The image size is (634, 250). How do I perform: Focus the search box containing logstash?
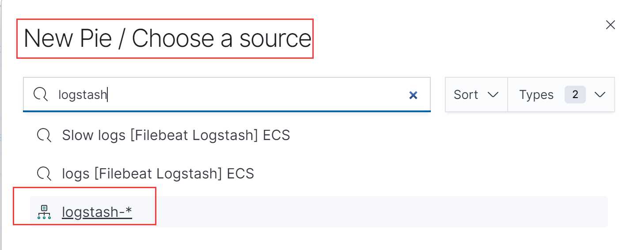point(227,95)
